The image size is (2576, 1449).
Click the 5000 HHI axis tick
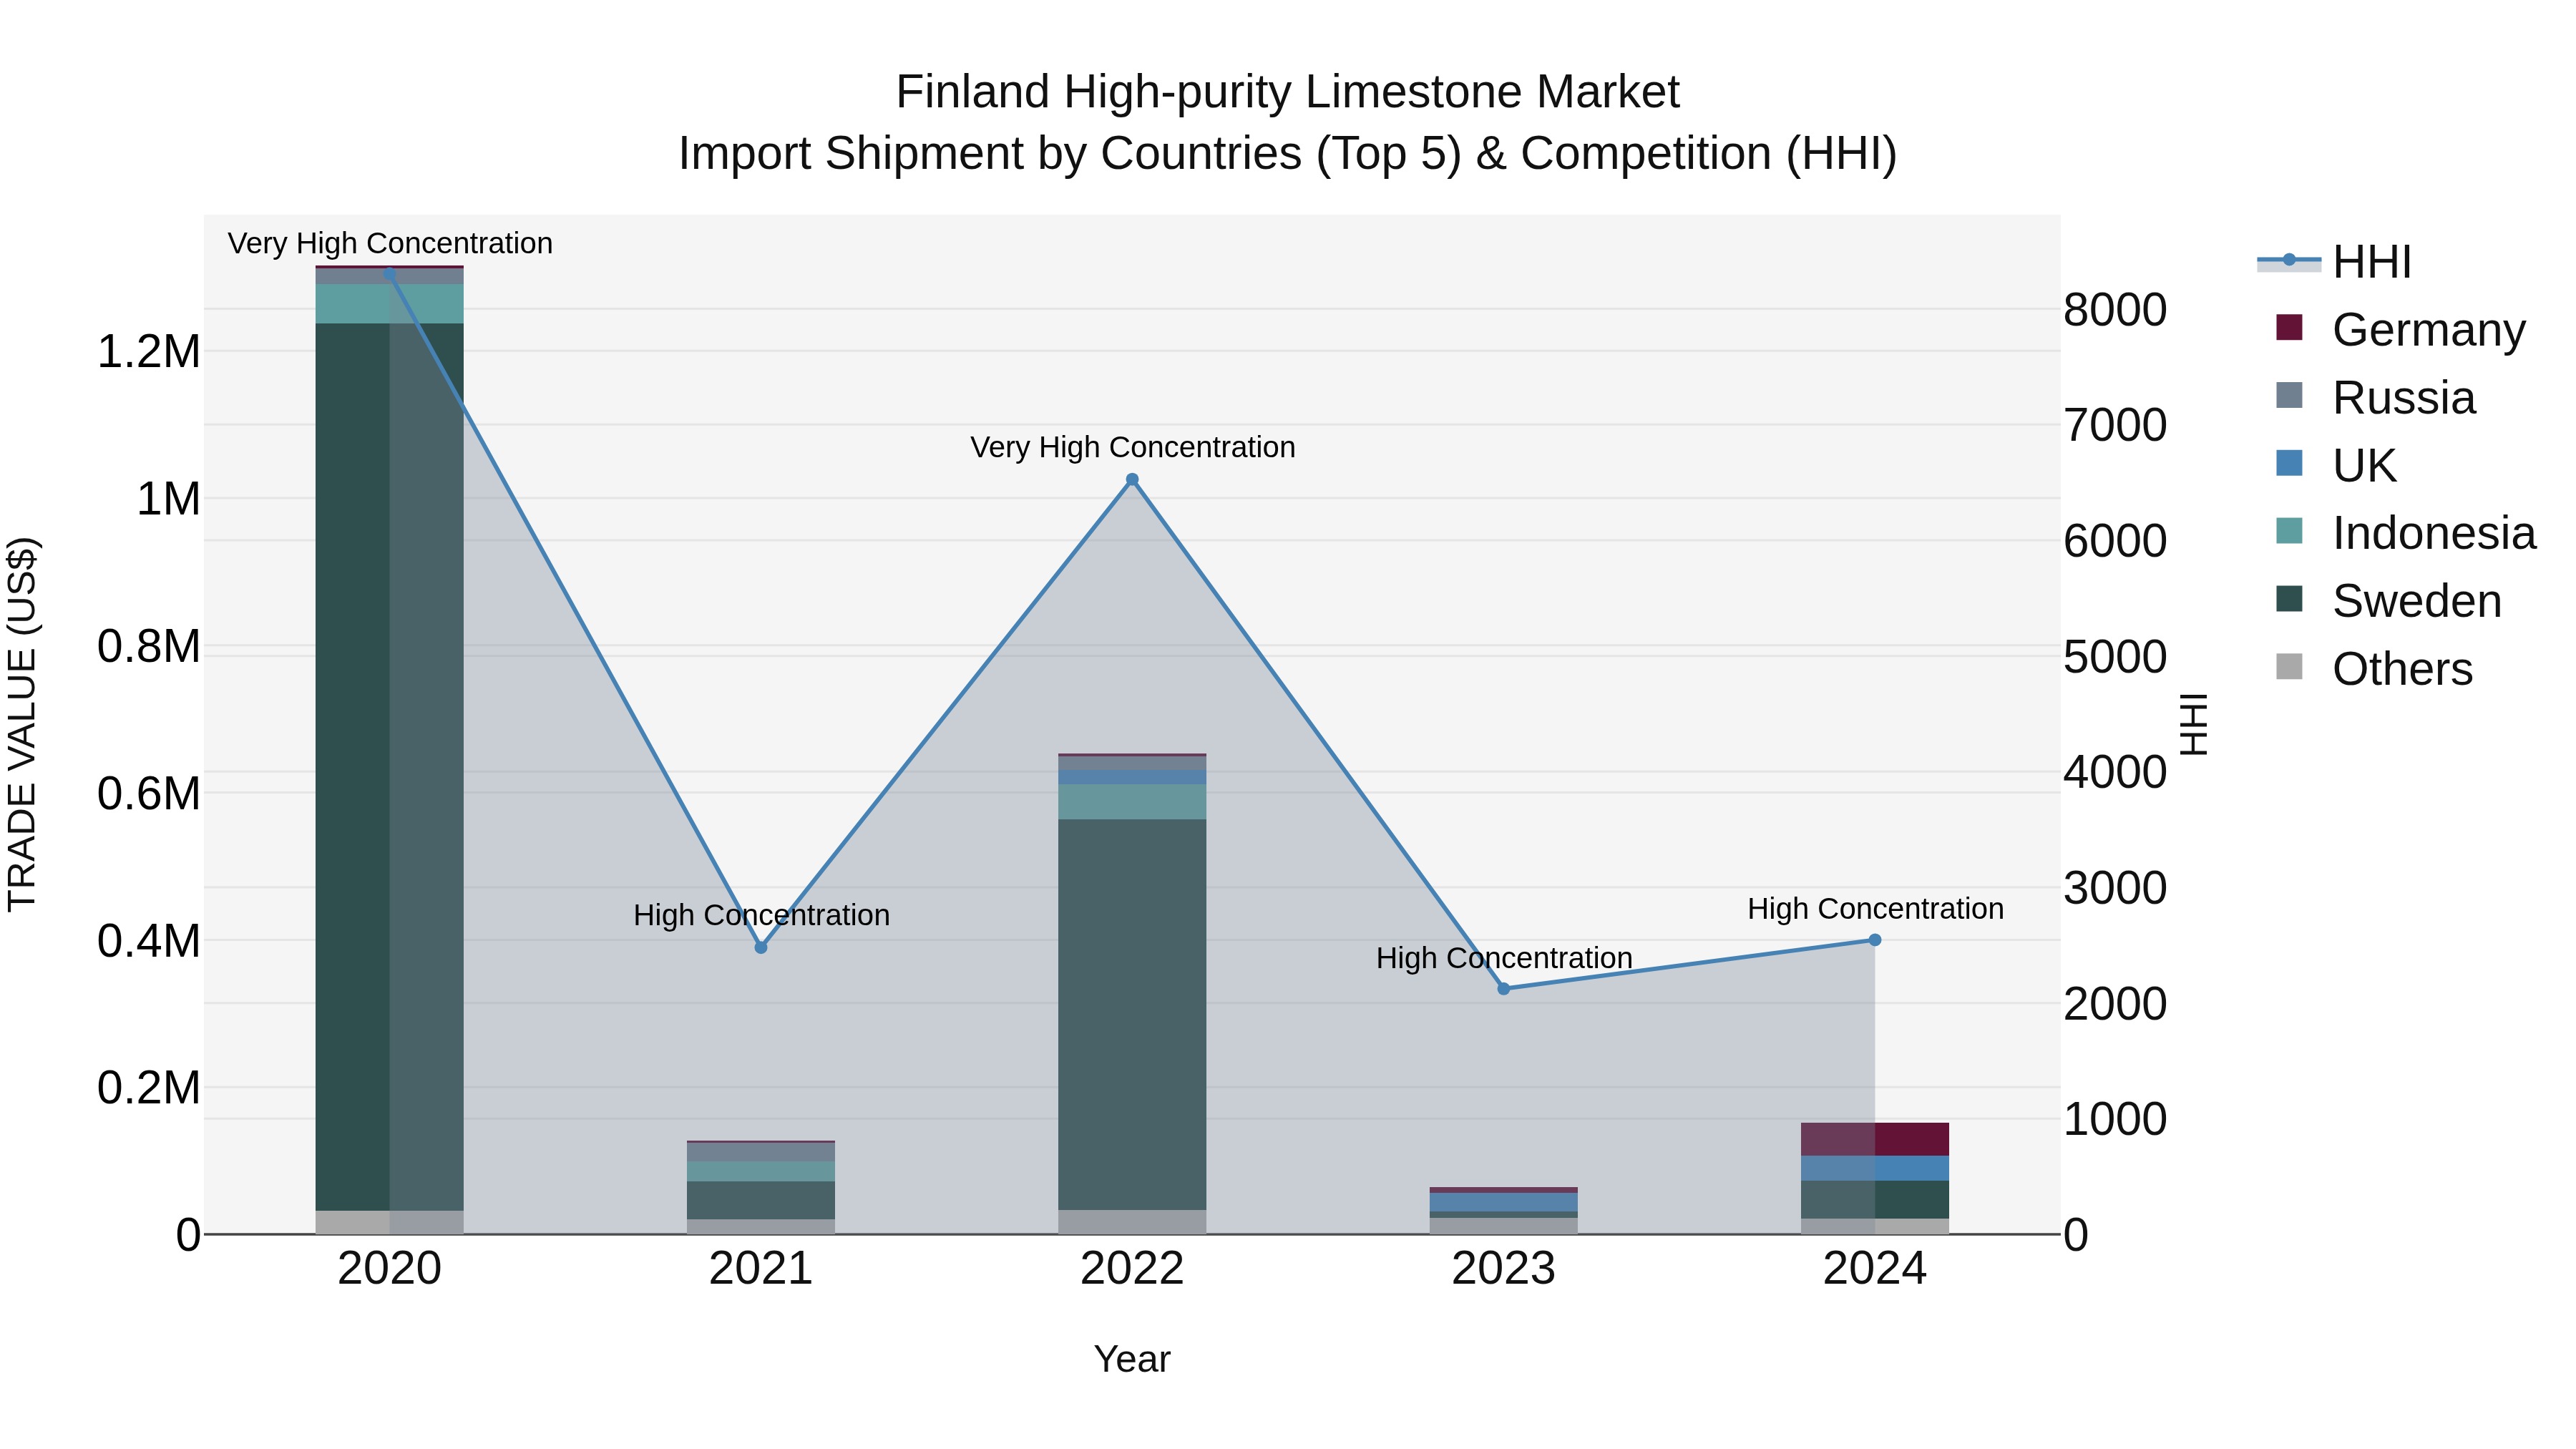pyautogui.click(x=2115, y=657)
